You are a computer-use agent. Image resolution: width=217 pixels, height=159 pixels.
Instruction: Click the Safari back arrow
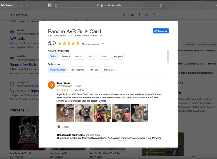[x=21, y=5]
